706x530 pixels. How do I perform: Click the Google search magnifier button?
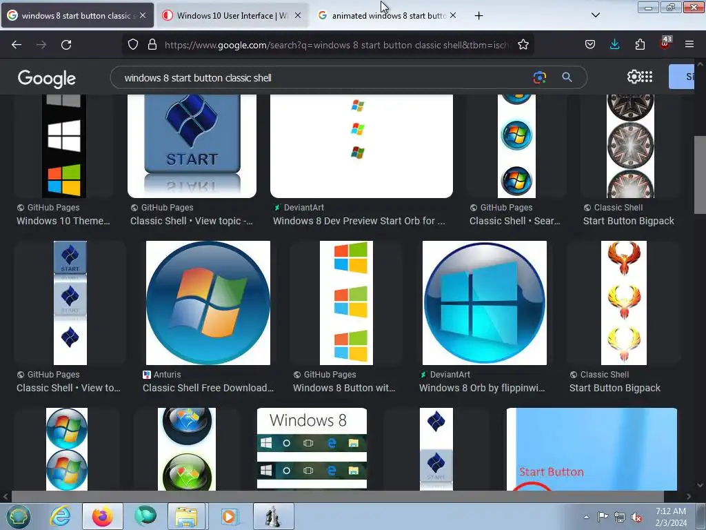pos(567,77)
